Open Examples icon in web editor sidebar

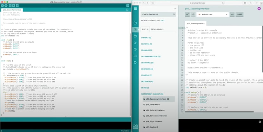click(x=135, y=30)
